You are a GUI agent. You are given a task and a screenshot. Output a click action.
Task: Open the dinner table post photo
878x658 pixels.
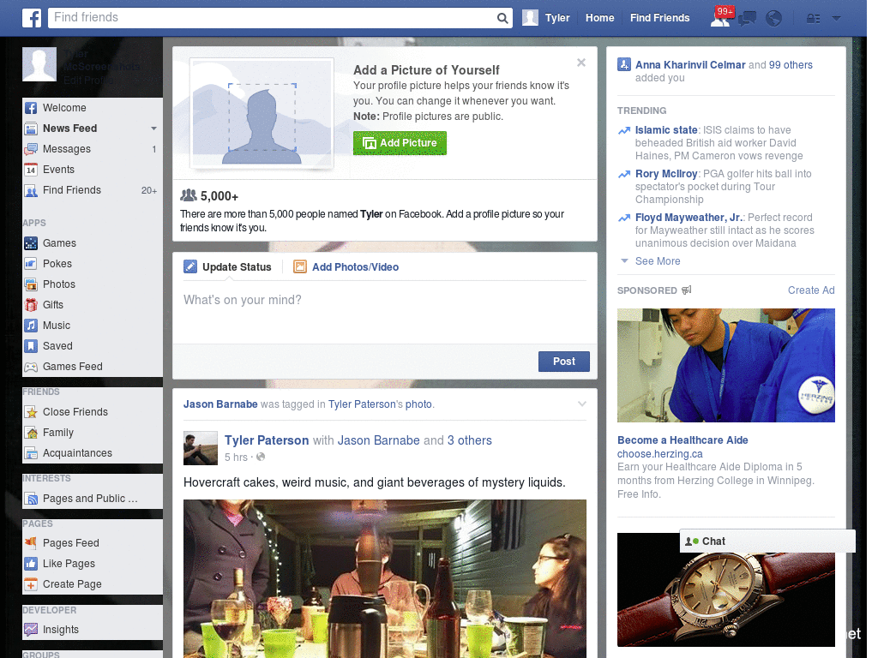385,578
